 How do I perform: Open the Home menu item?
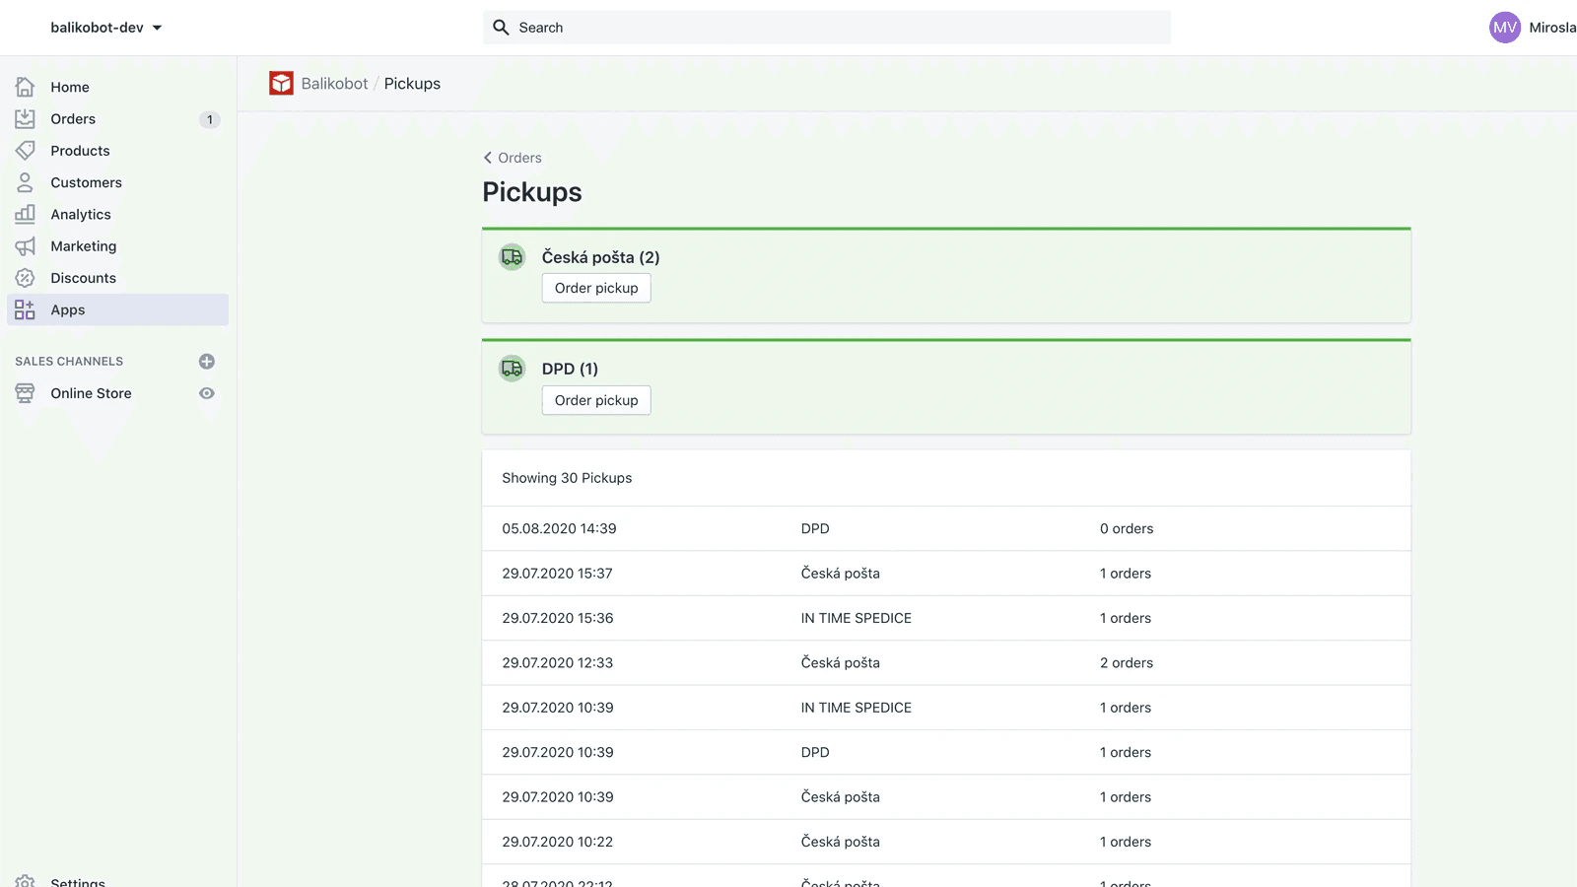click(69, 87)
